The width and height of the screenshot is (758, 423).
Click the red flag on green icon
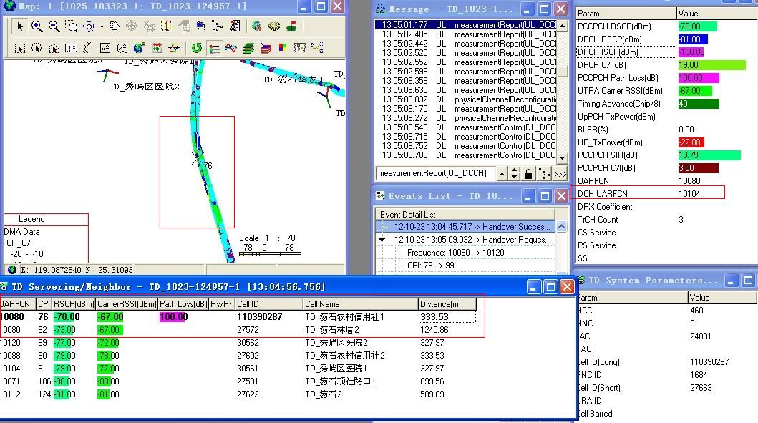coord(291,26)
